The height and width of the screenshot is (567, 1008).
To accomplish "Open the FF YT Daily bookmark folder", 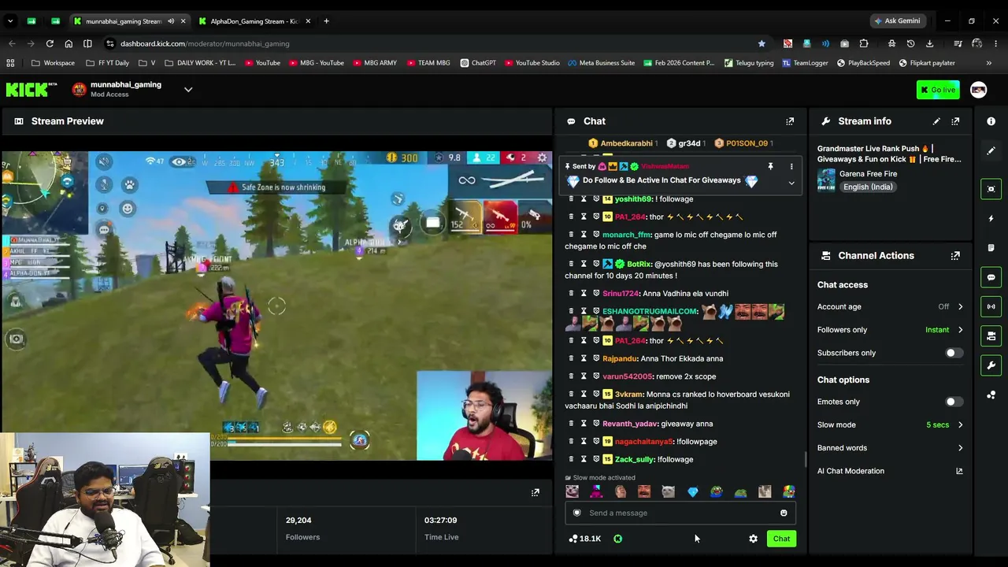I will [107, 63].
